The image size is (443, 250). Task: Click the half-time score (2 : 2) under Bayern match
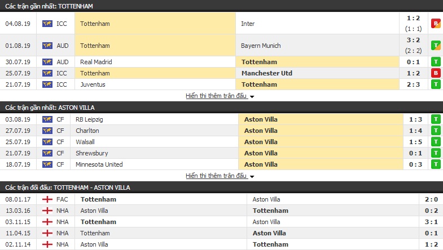pos(413,51)
